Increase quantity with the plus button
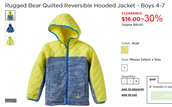This screenshot has height=107, width=172. pos(136,81)
